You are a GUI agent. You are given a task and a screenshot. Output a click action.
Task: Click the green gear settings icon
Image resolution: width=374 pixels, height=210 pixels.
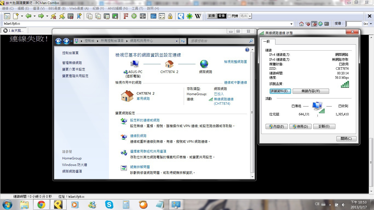(134, 16)
